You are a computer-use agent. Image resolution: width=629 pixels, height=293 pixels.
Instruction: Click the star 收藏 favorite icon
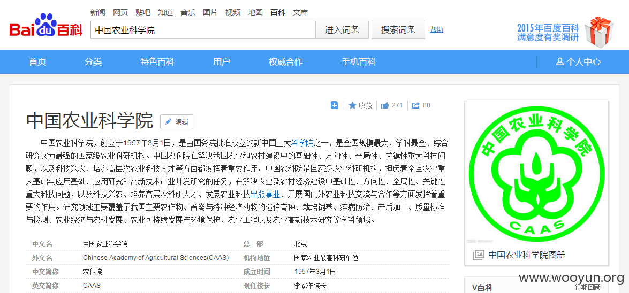click(x=353, y=105)
